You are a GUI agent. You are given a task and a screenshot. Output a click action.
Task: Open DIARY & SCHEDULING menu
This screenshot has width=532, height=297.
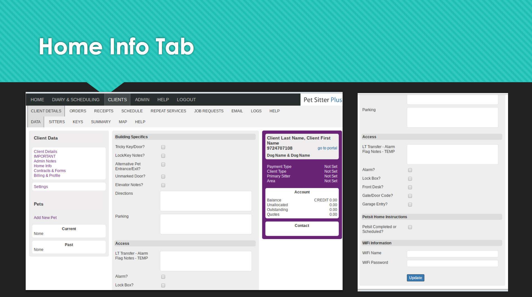(75, 100)
